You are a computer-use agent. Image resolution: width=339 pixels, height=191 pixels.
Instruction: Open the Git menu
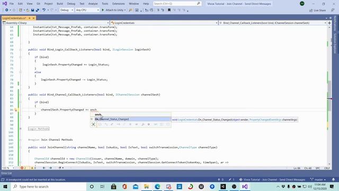(38, 4)
